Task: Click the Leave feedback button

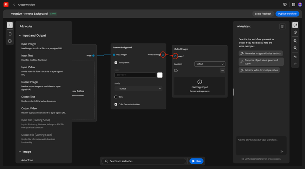Action: coord(263,14)
